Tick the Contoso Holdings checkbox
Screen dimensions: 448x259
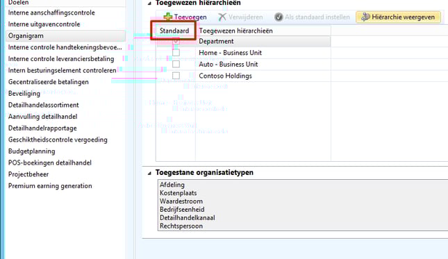(x=176, y=76)
